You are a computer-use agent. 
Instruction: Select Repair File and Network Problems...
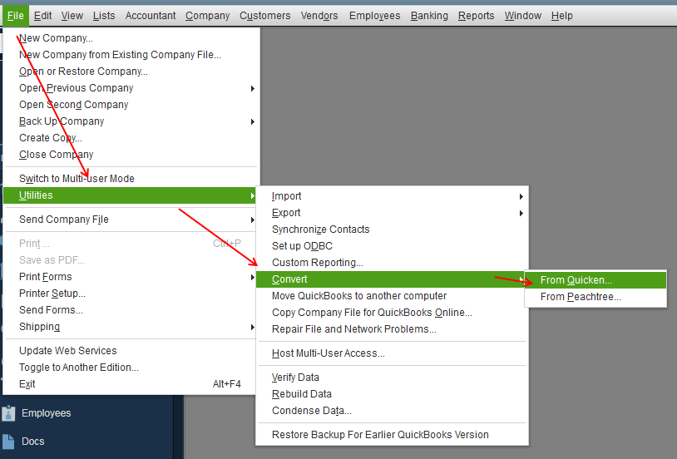[x=392, y=329]
